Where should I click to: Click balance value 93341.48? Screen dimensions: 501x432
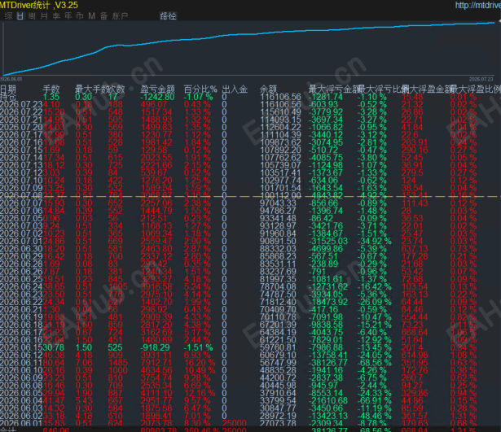tap(279, 219)
